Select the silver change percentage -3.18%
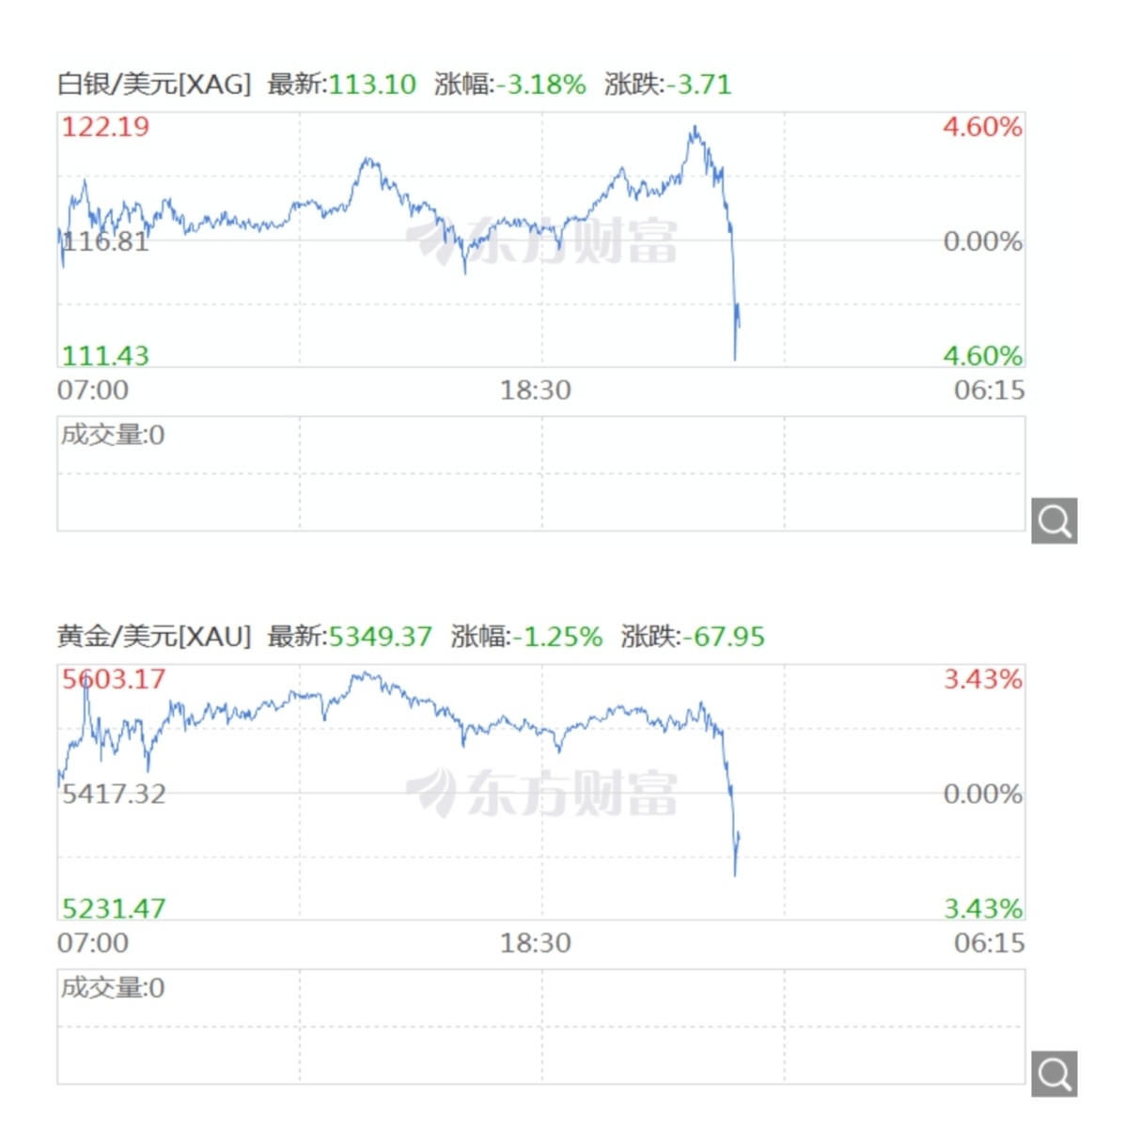The width and height of the screenshot is (1125, 1128). click(540, 85)
